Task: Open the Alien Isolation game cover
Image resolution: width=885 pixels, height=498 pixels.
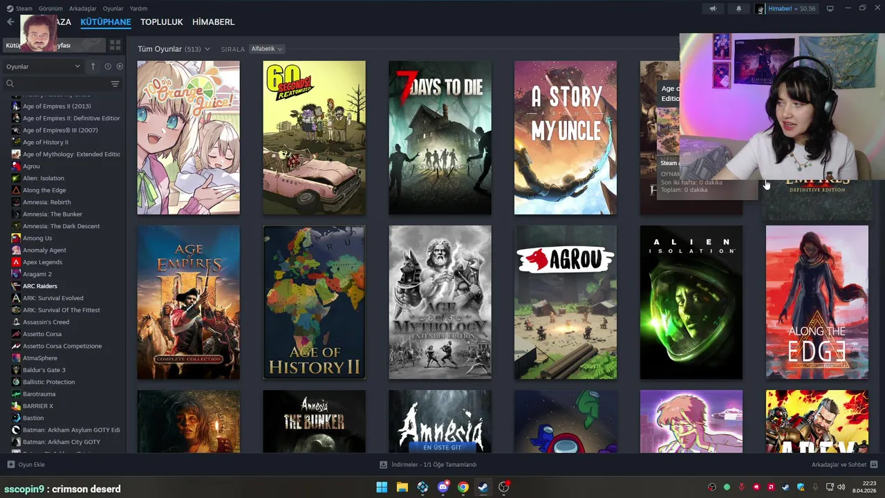Action: point(691,302)
